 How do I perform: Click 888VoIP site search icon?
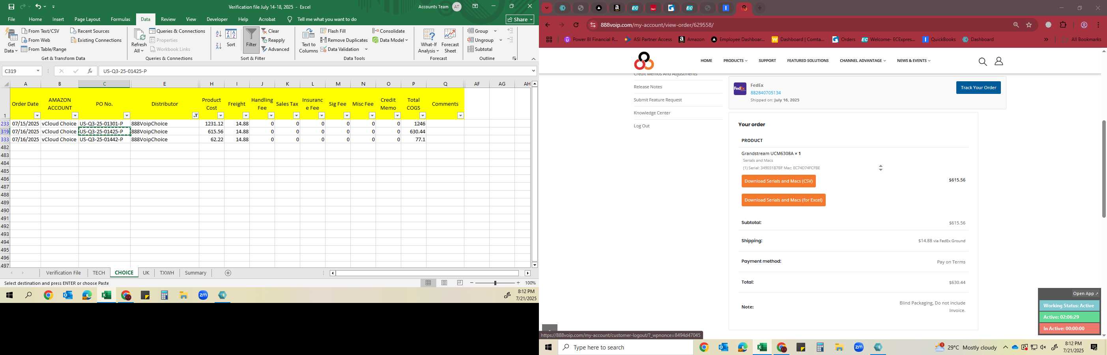tap(982, 62)
